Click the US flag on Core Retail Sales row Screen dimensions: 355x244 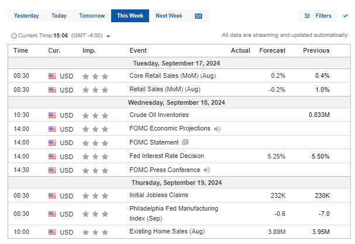coord(53,75)
